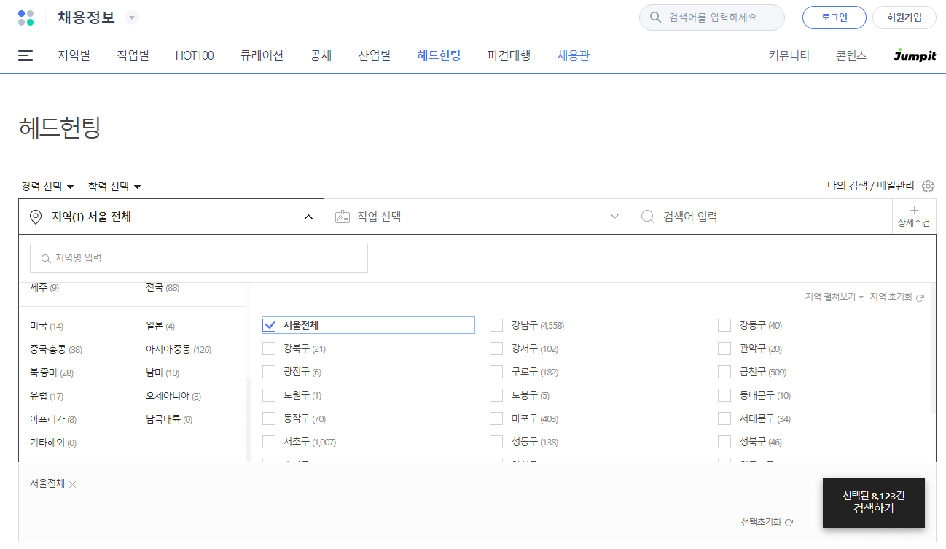Screen dimensions: 946x549
Task: Open the hamburger menu icon
Action: 26,55
